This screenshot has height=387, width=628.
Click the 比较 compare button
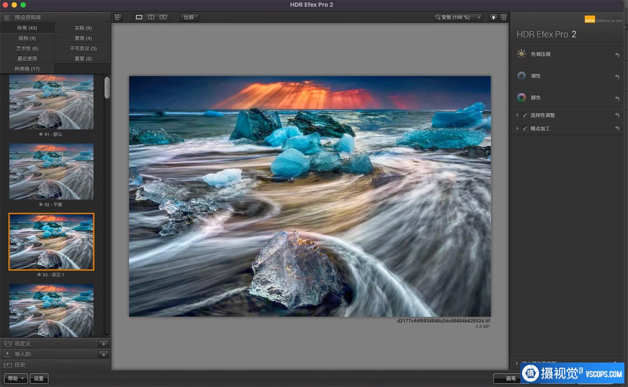[x=189, y=17]
